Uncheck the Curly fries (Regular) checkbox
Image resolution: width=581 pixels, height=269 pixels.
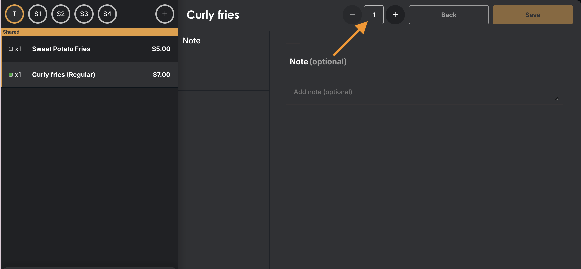click(11, 75)
